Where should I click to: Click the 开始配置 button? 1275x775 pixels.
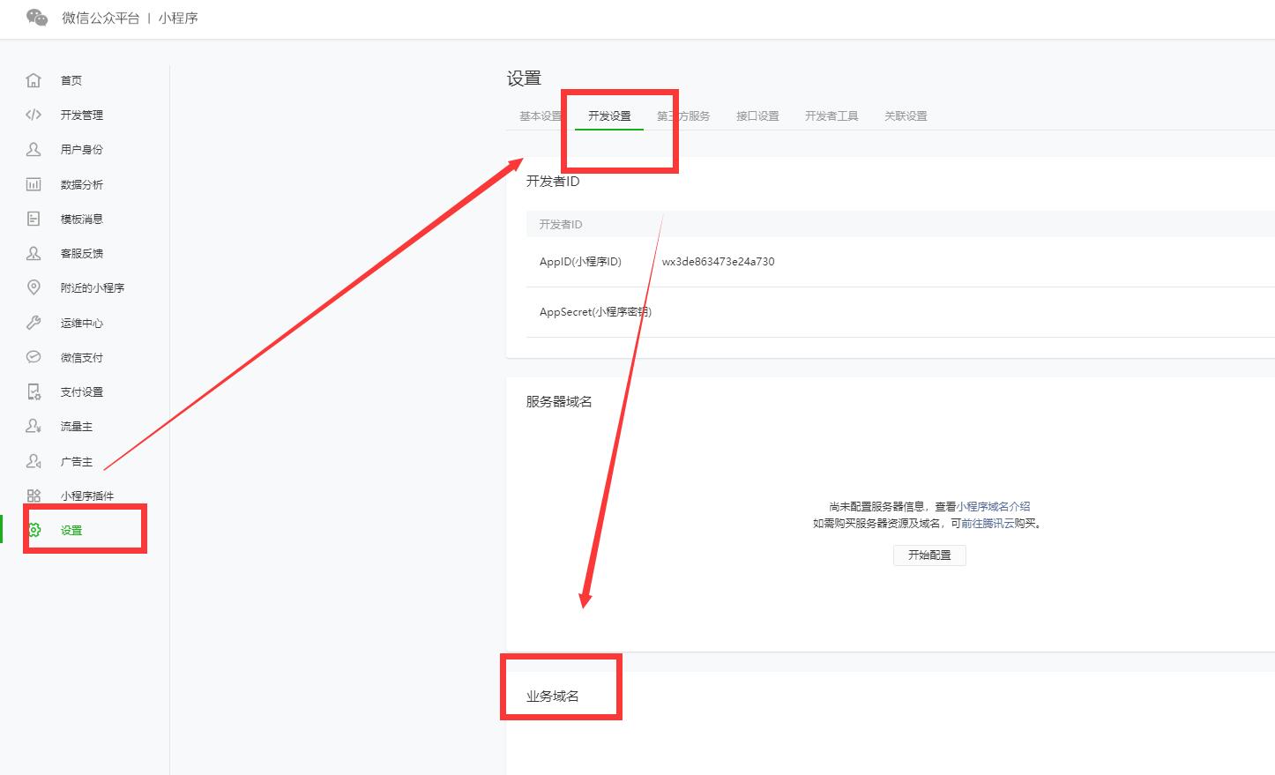929,555
